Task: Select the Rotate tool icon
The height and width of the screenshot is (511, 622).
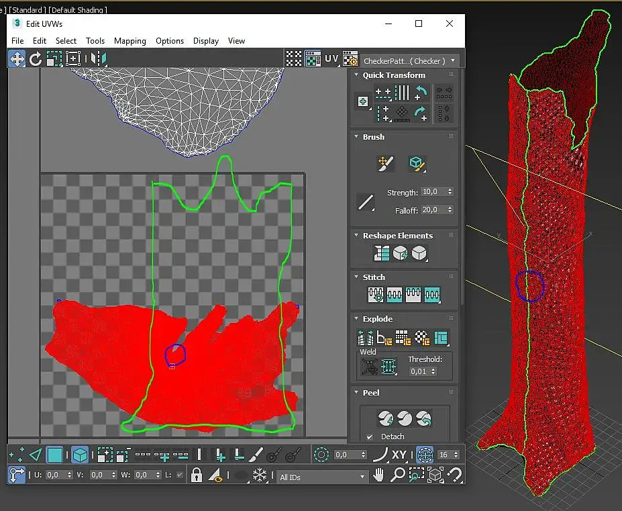Action: coord(36,59)
